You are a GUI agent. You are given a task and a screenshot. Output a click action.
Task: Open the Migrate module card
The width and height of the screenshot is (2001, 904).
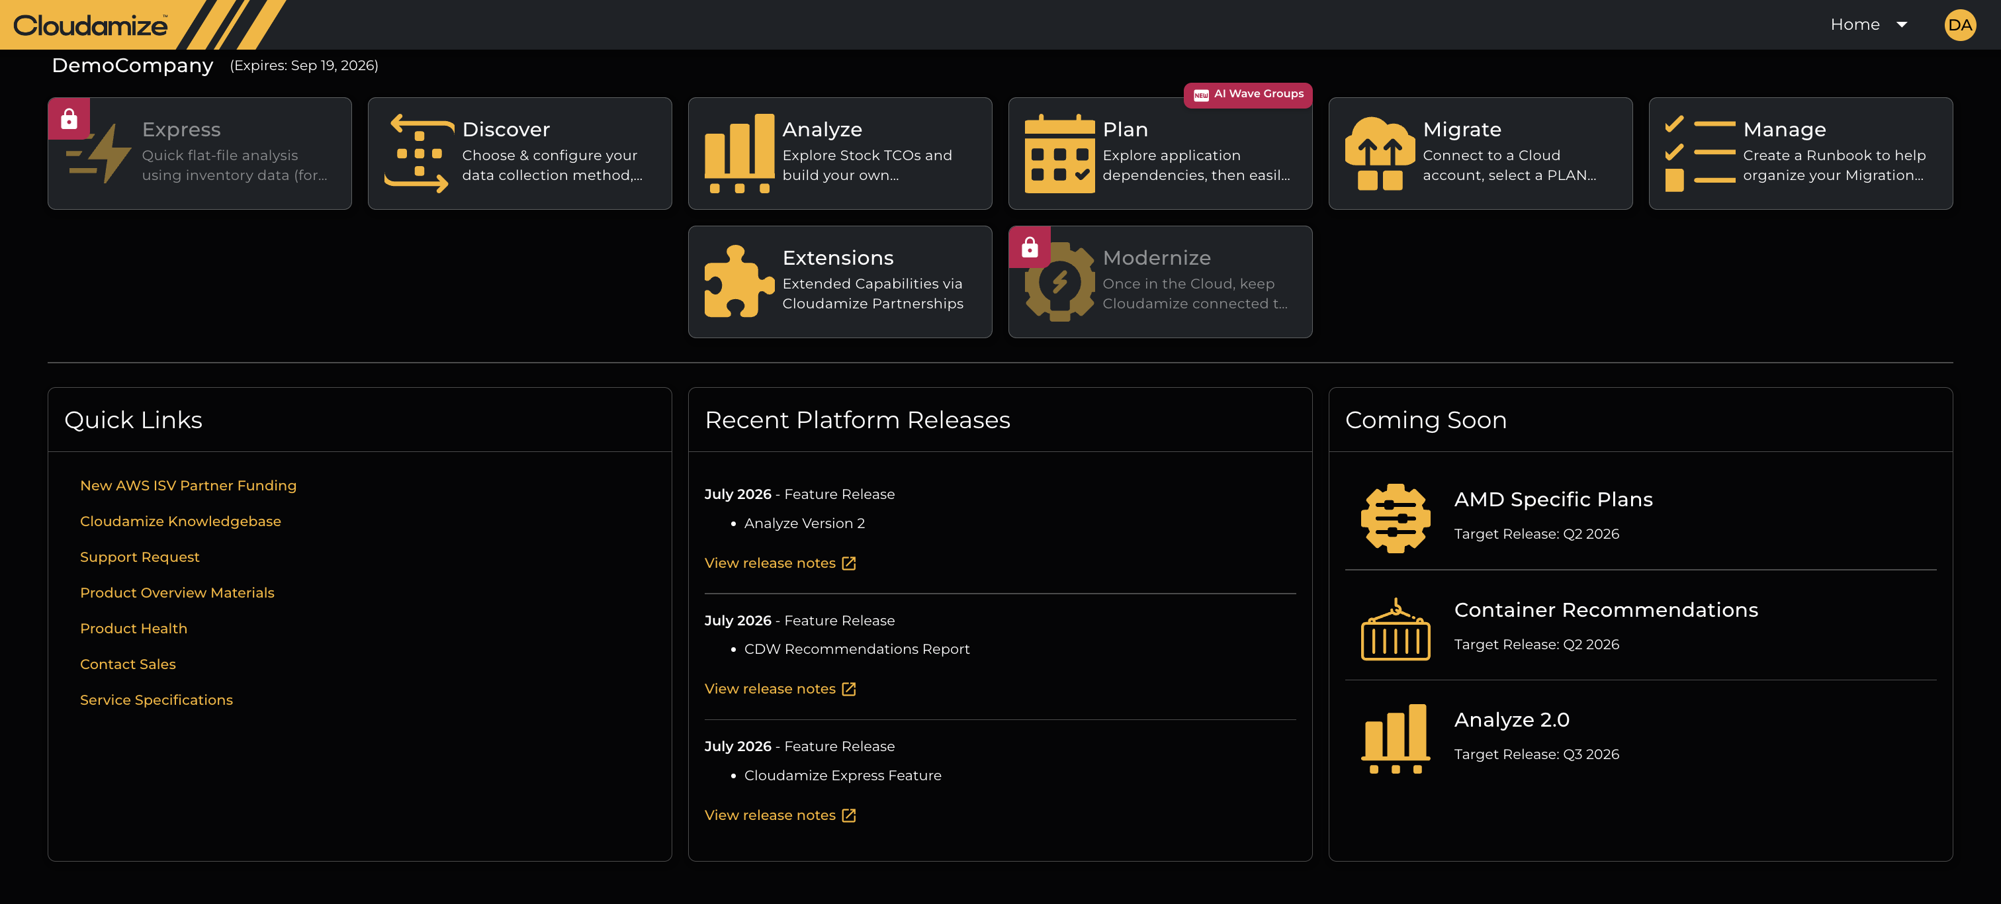click(x=1480, y=154)
